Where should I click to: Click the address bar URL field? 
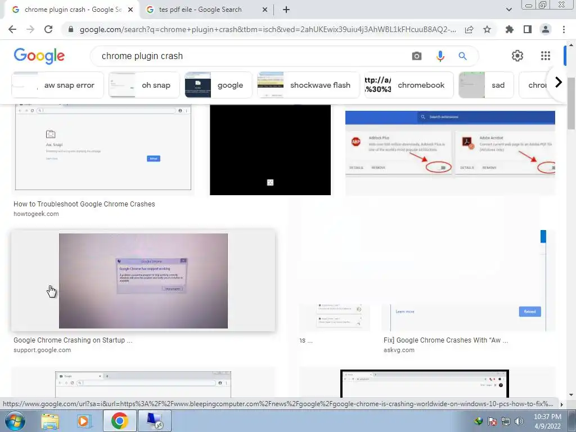pyautogui.click(x=267, y=30)
